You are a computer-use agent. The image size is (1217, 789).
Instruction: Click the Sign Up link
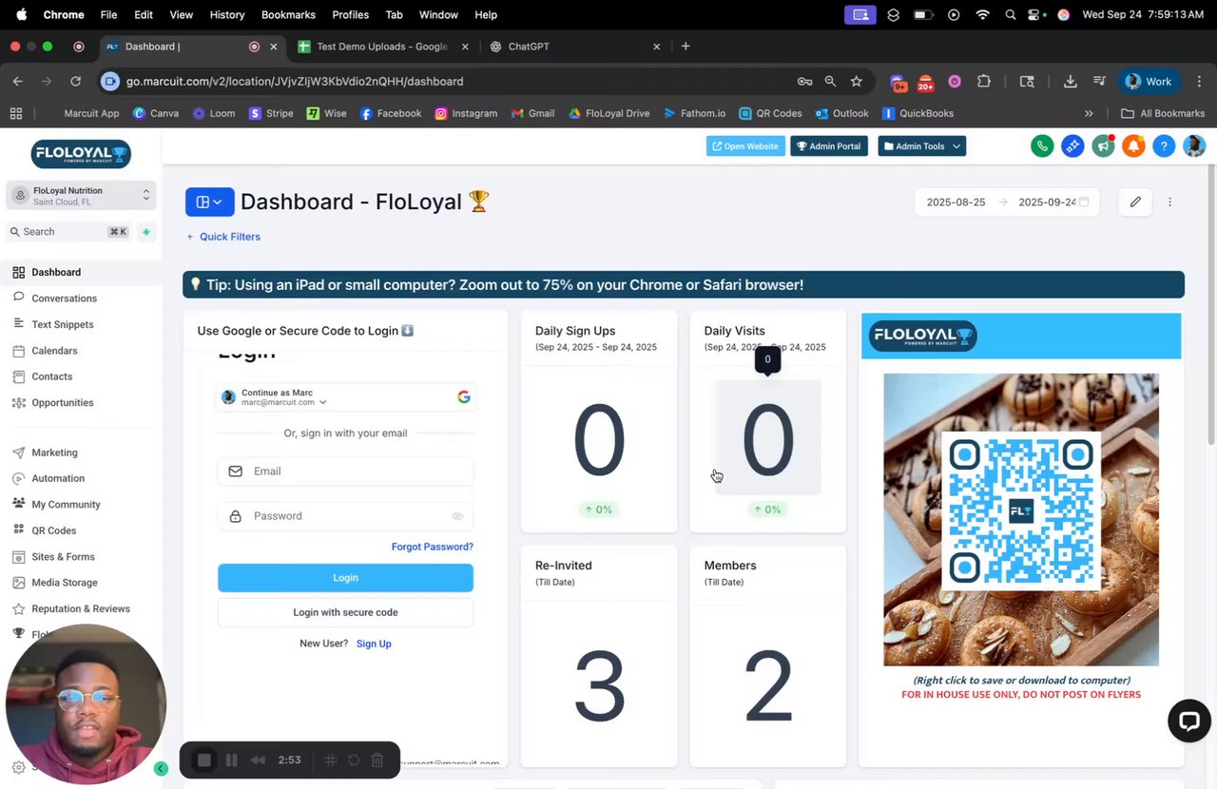pos(374,644)
